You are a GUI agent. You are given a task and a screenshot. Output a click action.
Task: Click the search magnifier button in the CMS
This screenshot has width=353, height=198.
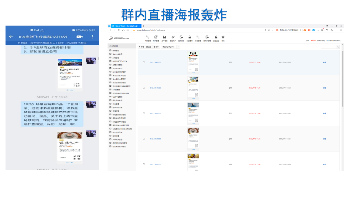(338, 47)
